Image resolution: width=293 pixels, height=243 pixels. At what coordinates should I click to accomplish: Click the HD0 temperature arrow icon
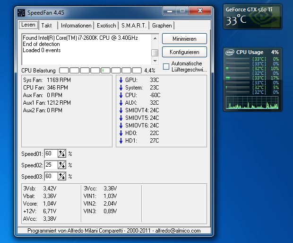(121, 133)
